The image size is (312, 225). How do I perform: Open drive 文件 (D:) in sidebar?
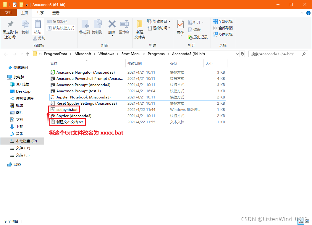point(20,148)
